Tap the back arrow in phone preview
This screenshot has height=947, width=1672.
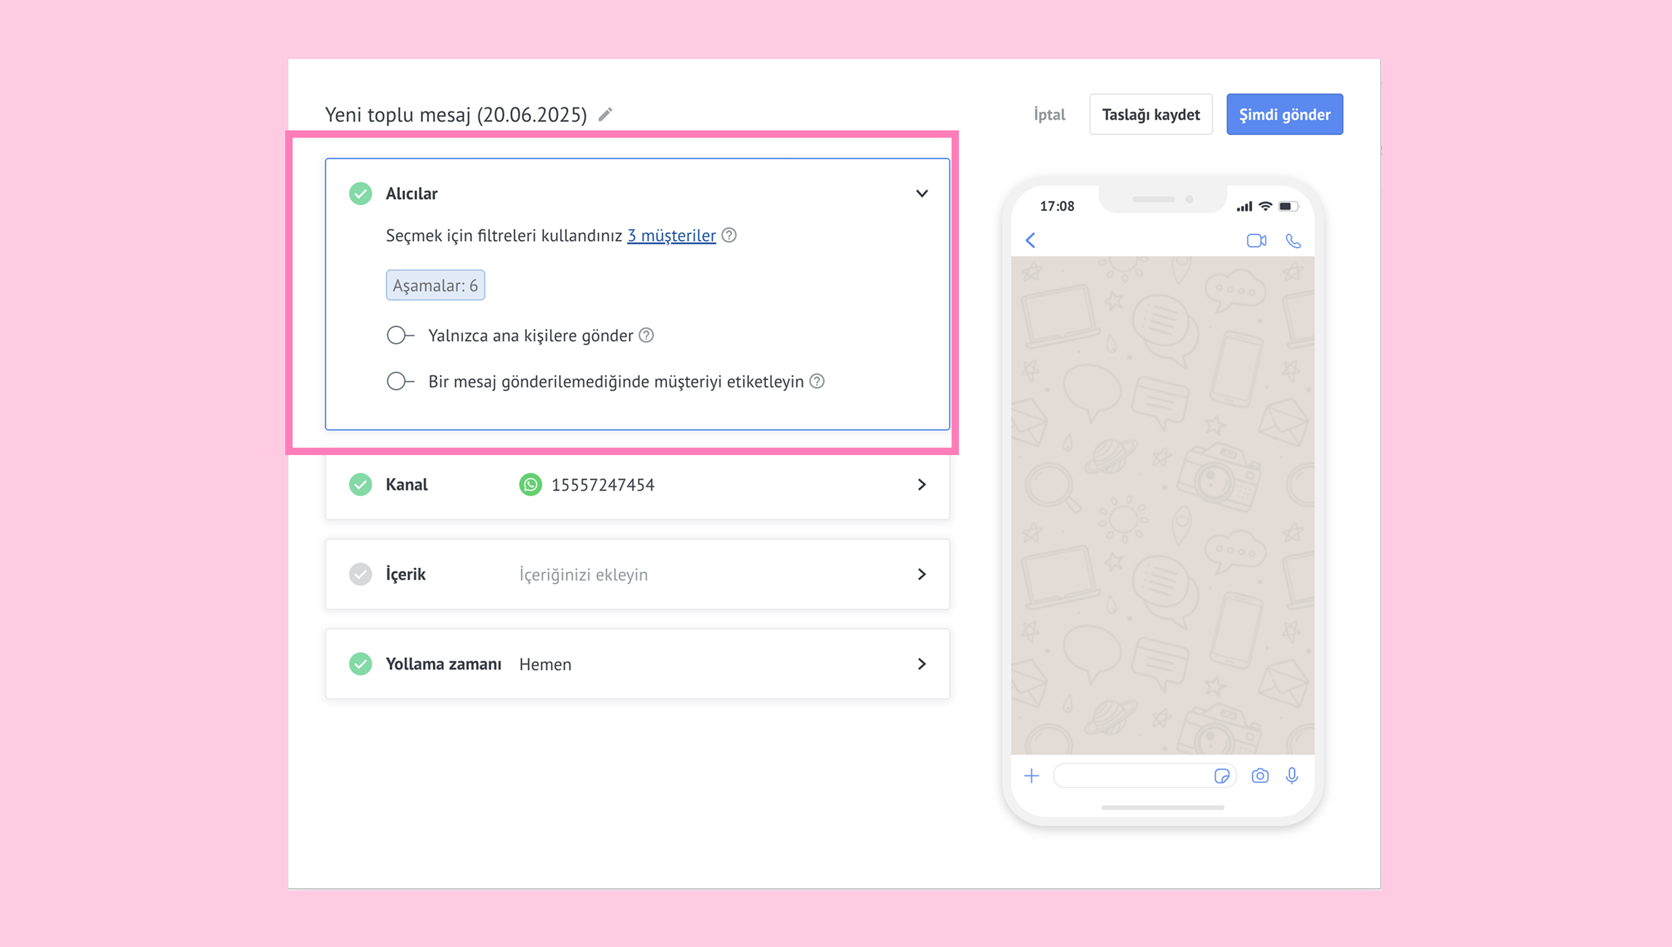(1030, 240)
